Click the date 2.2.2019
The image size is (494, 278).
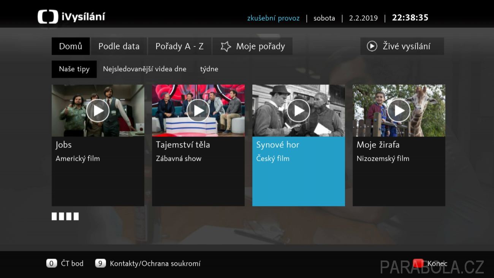pyautogui.click(x=363, y=18)
